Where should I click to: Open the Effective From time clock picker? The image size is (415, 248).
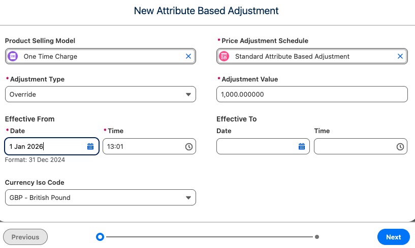point(188,146)
